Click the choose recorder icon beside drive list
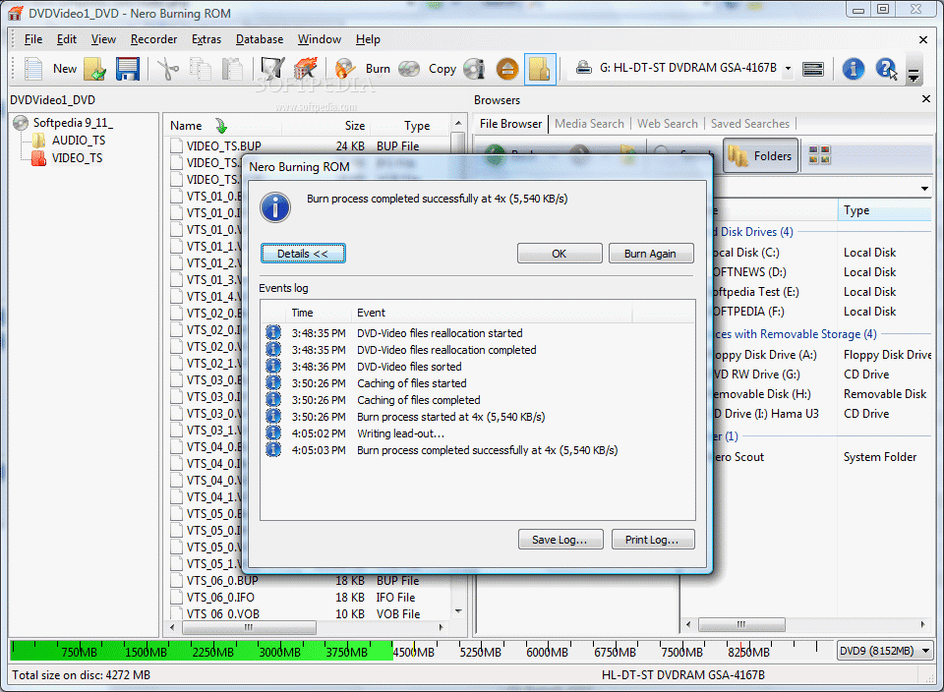Viewport: 944px width, 692px height. click(x=813, y=69)
